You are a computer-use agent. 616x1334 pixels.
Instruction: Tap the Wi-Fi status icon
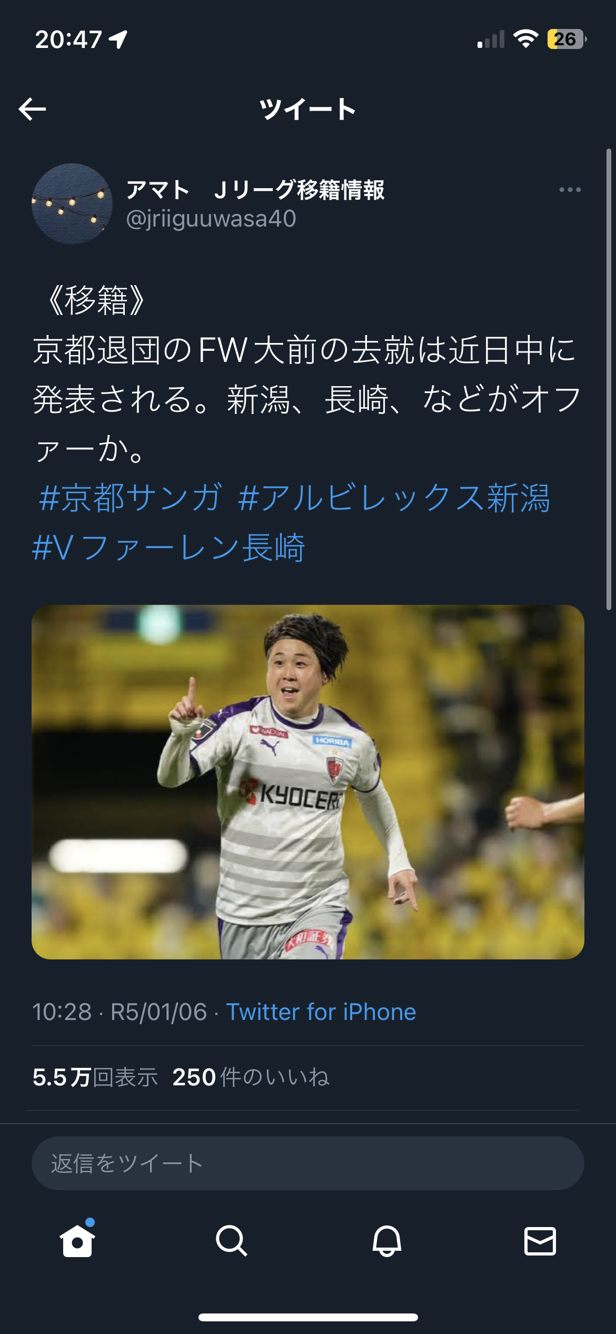[x=525, y=38]
